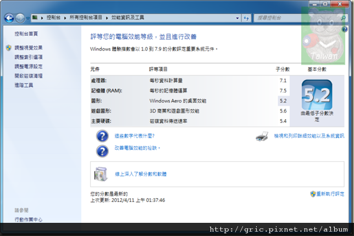Click the printer icon

tap(262, 136)
